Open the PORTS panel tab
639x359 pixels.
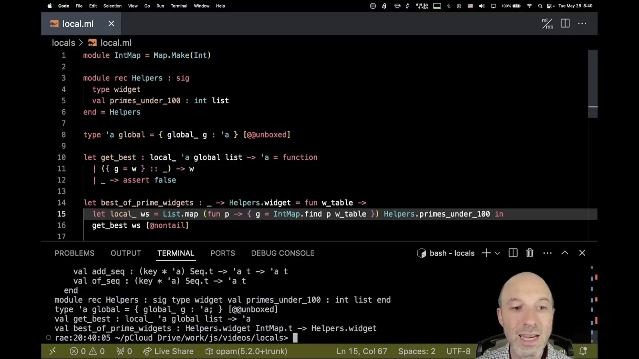(223, 253)
